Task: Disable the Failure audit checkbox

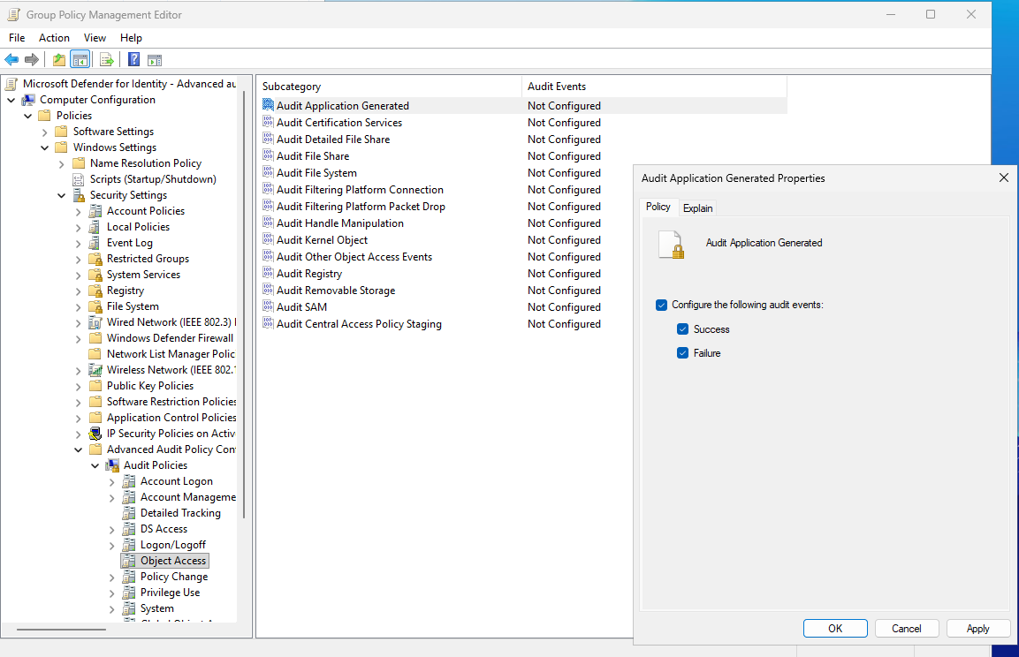Action: (682, 351)
